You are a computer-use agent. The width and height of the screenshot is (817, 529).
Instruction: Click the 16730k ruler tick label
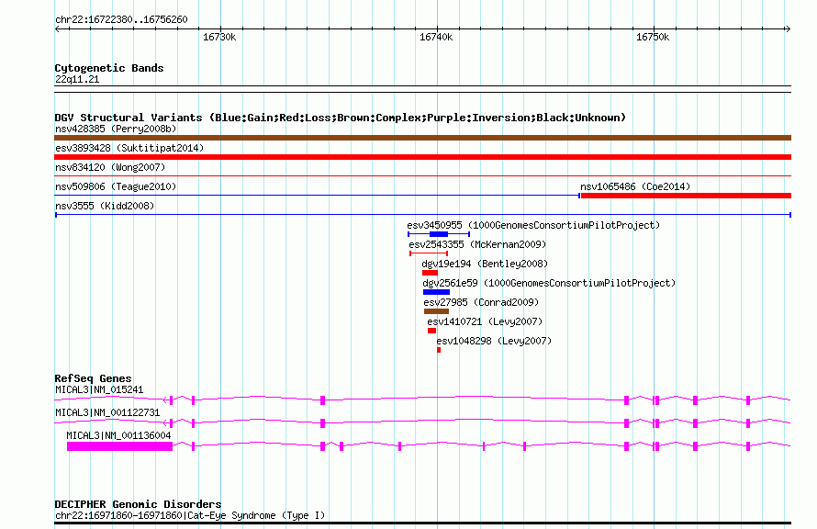tap(219, 37)
